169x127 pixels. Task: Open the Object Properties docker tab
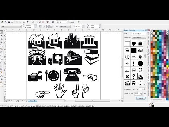[149, 90]
